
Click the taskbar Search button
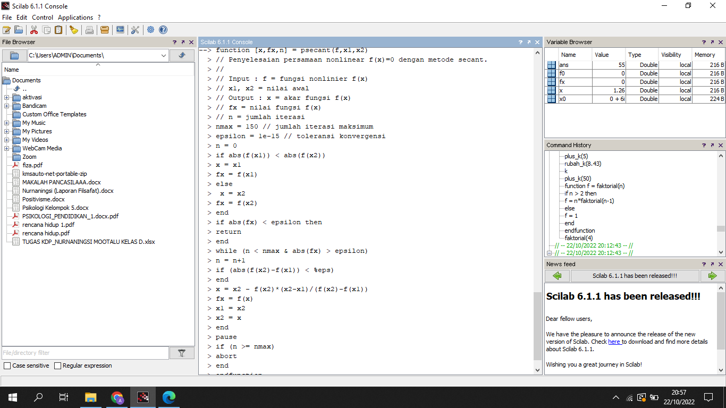(38, 397)
